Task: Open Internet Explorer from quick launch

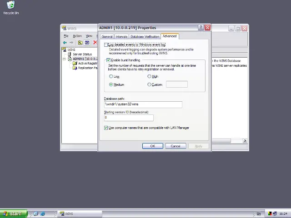Action: coord(43,214)
